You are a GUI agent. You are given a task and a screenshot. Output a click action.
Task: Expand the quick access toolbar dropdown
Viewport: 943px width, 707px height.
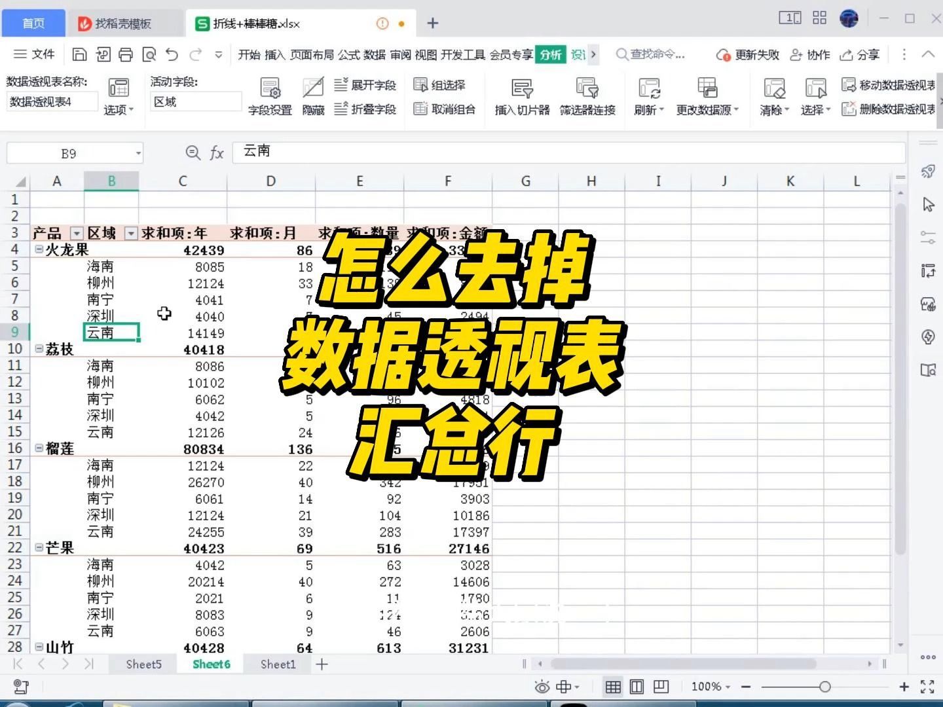tap(219, 55)
